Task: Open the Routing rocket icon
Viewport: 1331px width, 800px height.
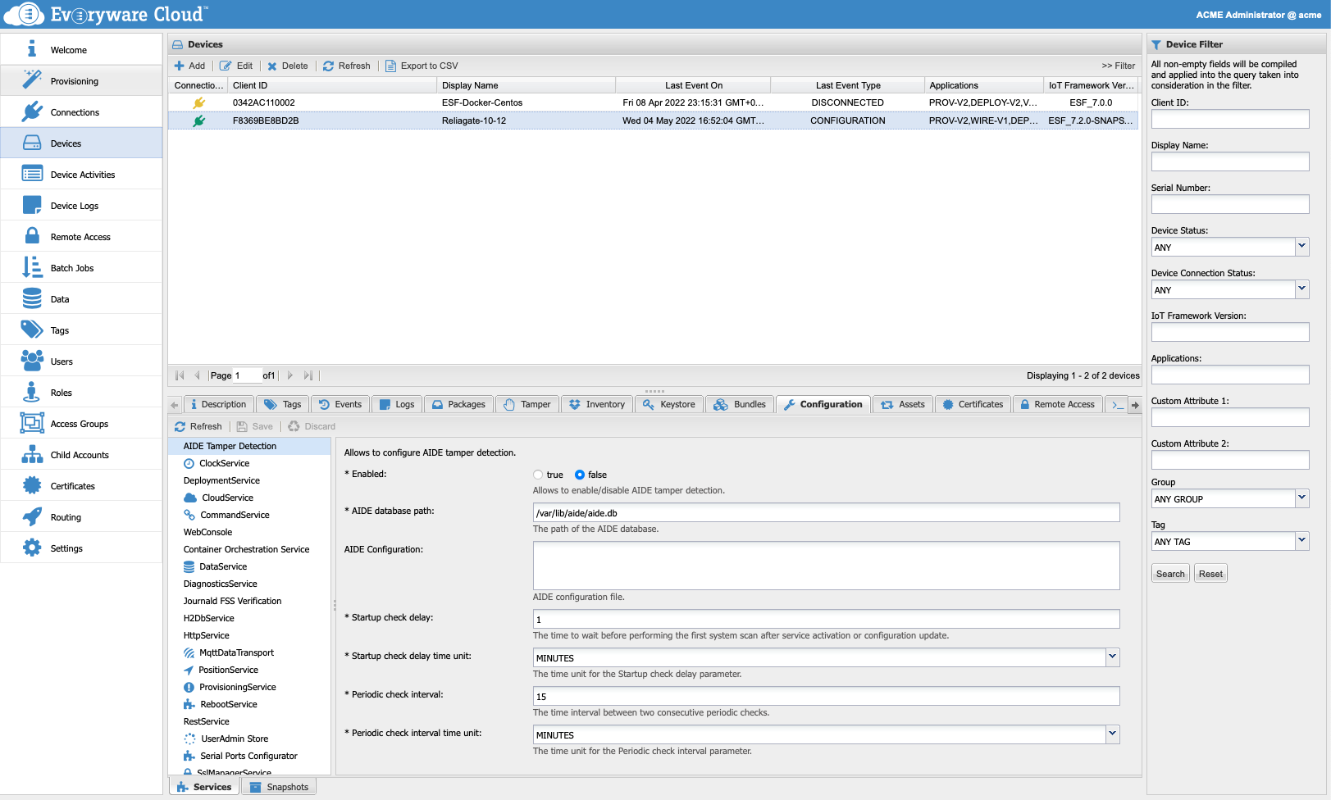Action: click(x=31, y=516)
